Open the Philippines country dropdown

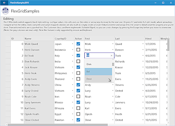tap(72, 73)
